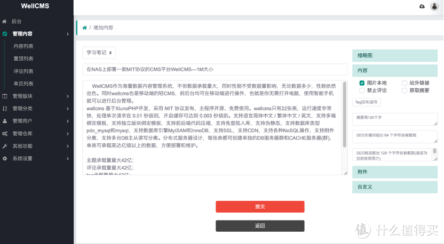Open 置顶列表 in the sidebar
The width and height of the screenshot is (444, 244).
click(x=23, y=59)
